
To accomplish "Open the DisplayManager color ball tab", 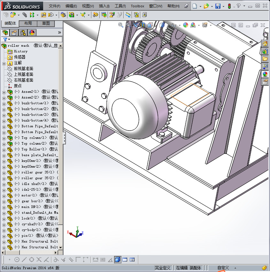I will [32, 33].
